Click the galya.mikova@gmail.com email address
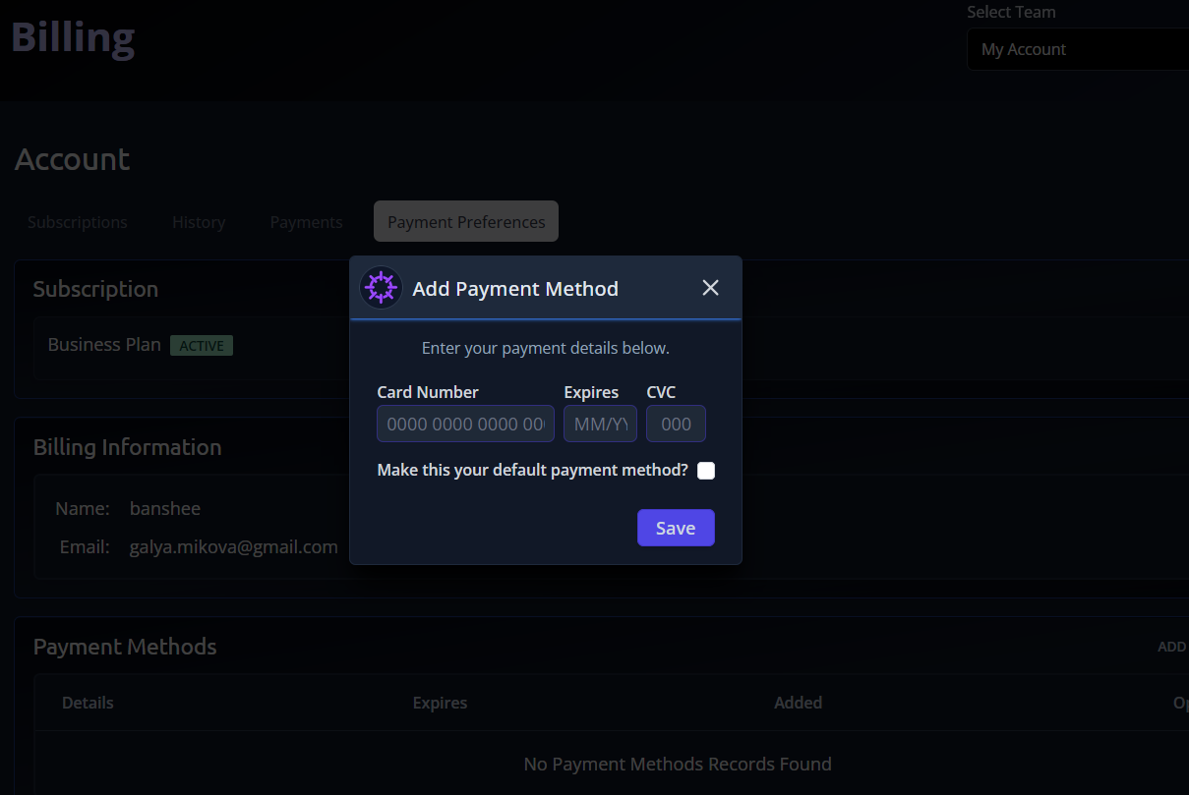 (x=233, y=547)
